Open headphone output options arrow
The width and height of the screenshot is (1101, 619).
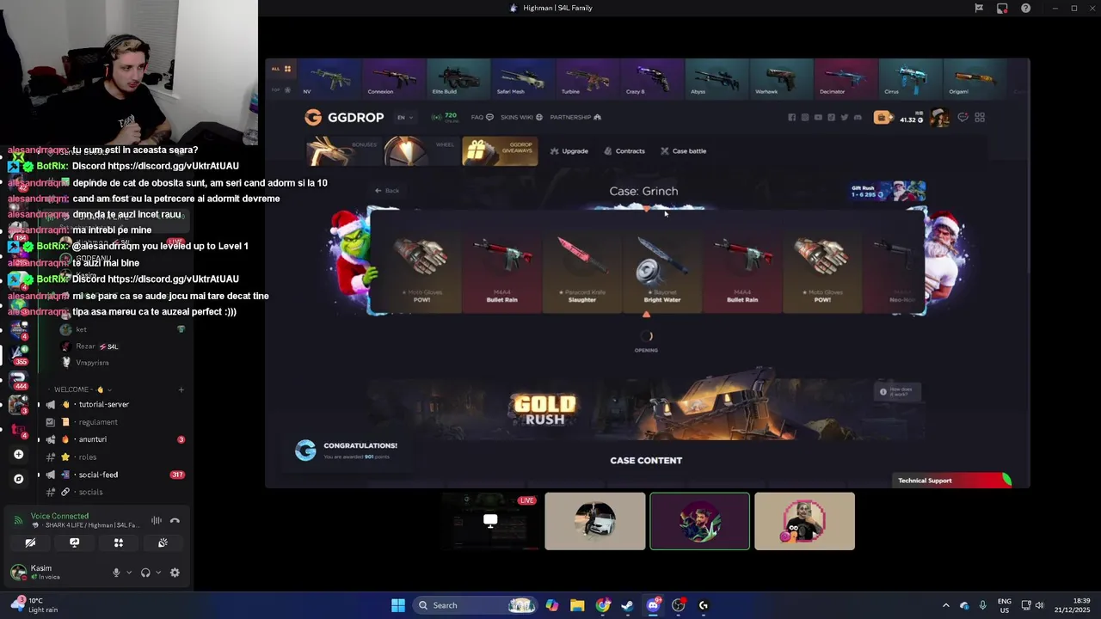click(x=158, y=573)
